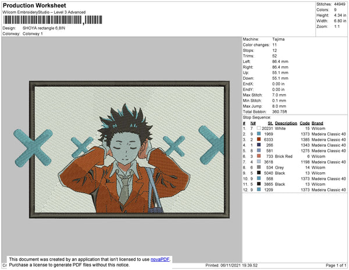Click the Zoom value '1:1'

tap(337, 27)
